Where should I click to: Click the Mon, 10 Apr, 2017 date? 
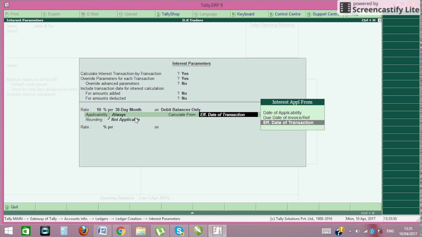(x=360, y=219)
